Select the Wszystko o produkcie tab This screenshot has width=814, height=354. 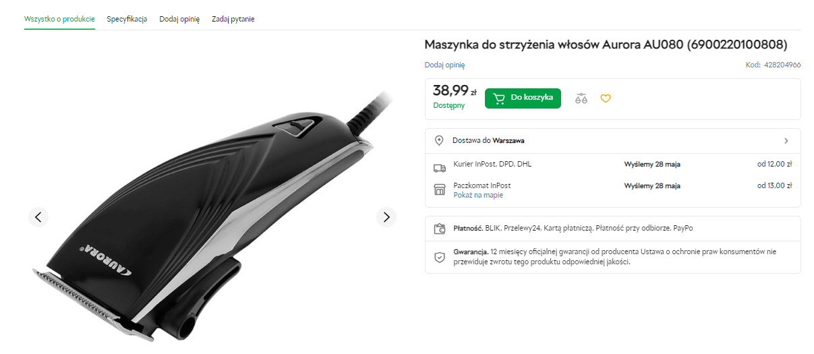pyautogui.click(x=59, y=19)
